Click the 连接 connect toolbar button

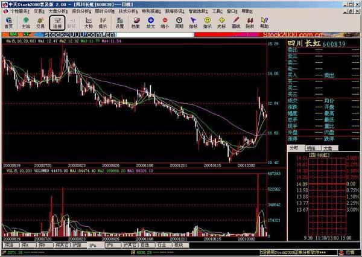point(57,23)
